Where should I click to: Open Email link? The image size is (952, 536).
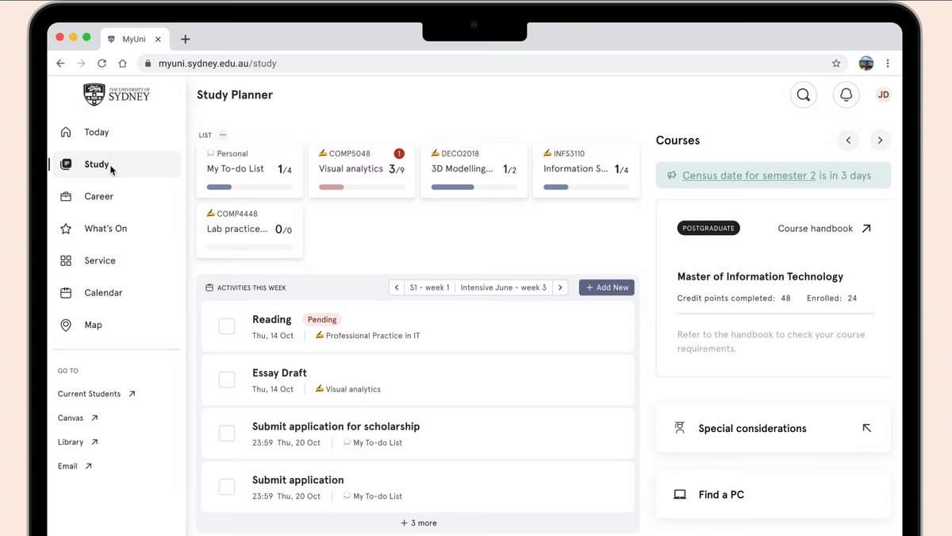point(75,466)
